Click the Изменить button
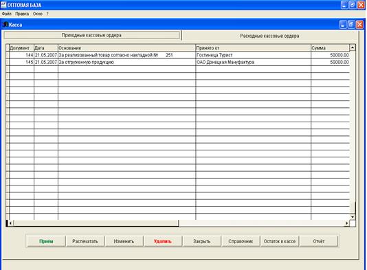The image size is (367, 270). pyautogui.click(x=124, y=241)
